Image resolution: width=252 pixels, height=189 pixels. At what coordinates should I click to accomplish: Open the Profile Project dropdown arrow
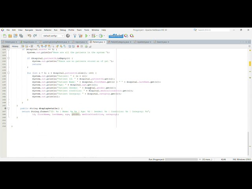(104, 36)
